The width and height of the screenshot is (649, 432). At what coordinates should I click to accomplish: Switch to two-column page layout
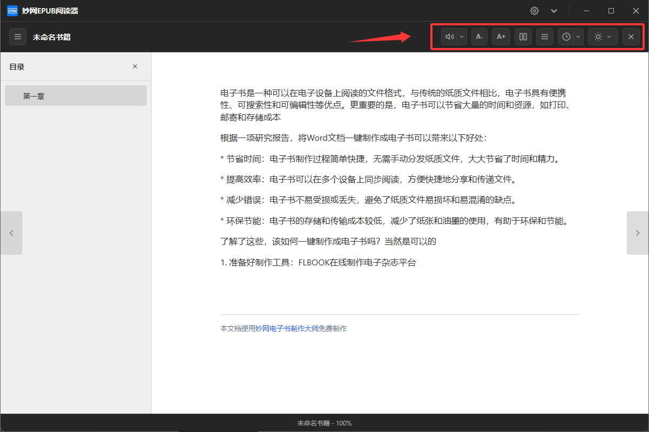[x=523, y=37]
